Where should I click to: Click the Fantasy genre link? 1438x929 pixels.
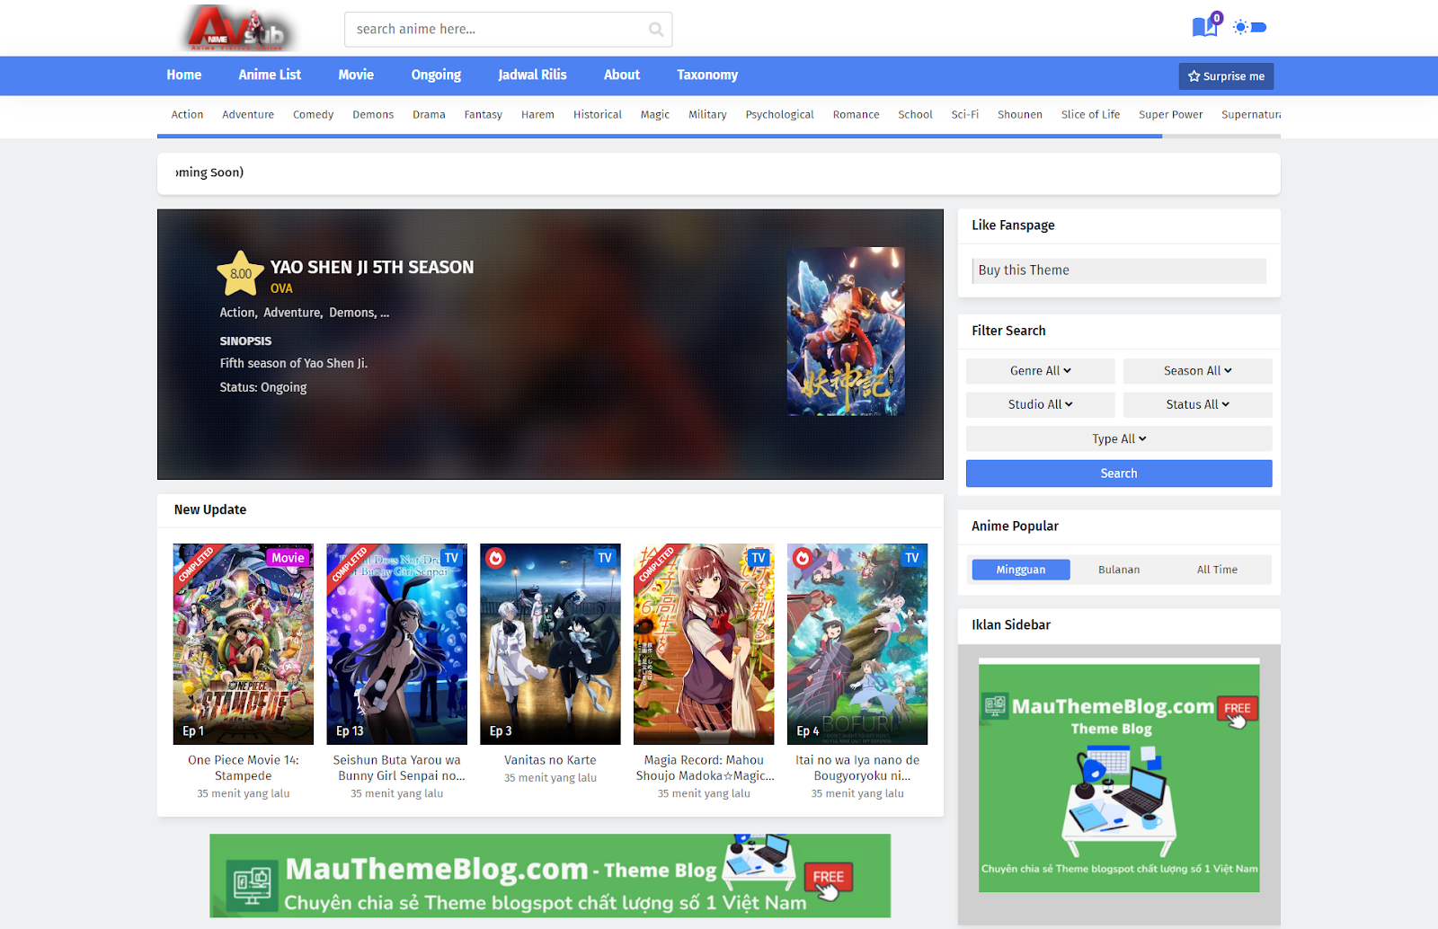483,115
